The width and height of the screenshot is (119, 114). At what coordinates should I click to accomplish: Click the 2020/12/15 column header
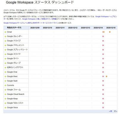click(x=111, y=28)
